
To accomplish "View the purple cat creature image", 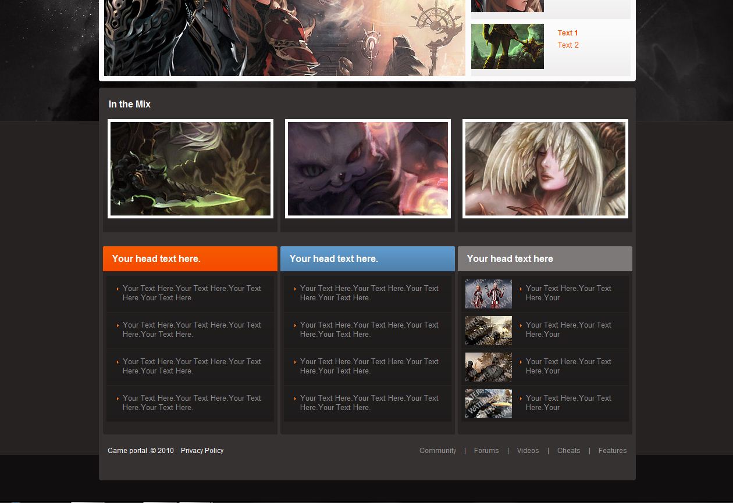I will pos(368,169).
